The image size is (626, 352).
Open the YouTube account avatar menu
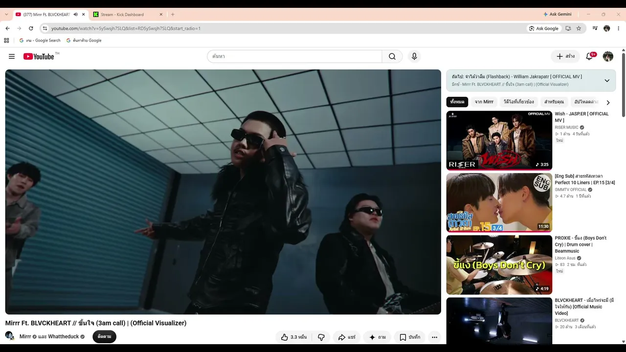coord(608,56)
